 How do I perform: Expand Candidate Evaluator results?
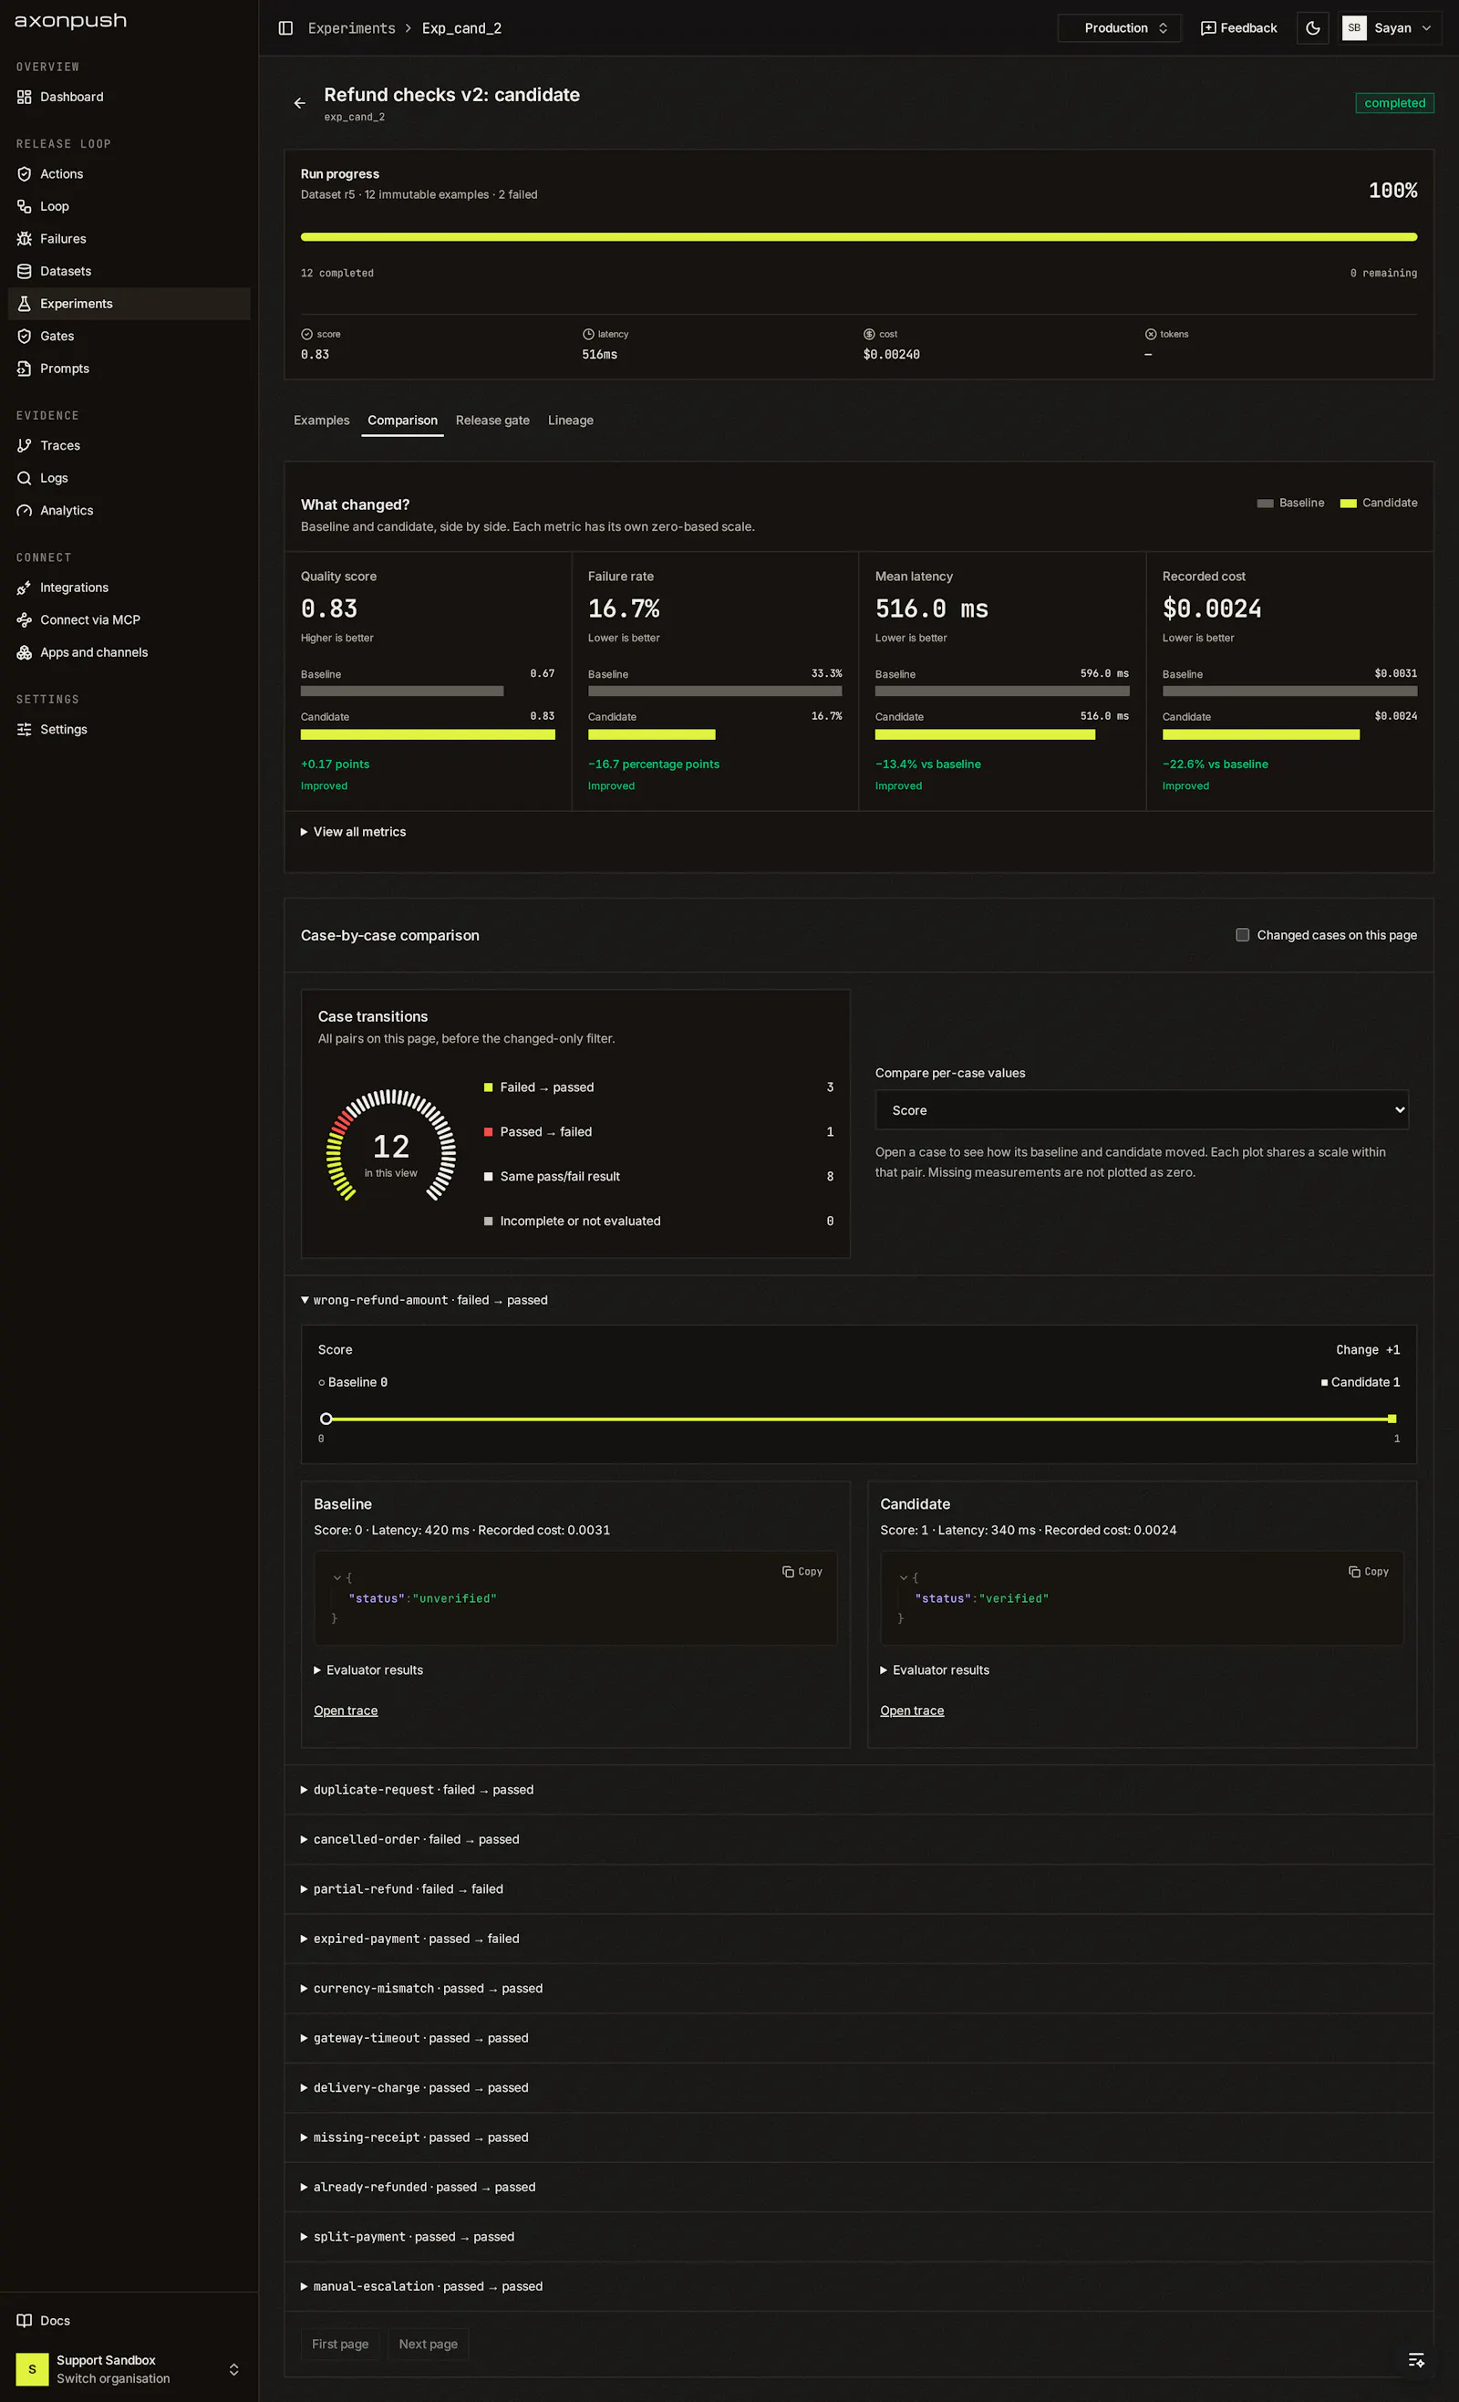[x=935, y=1669]
